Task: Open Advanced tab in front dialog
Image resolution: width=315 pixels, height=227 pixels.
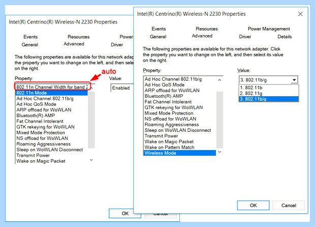Action: tap(202, 36)
